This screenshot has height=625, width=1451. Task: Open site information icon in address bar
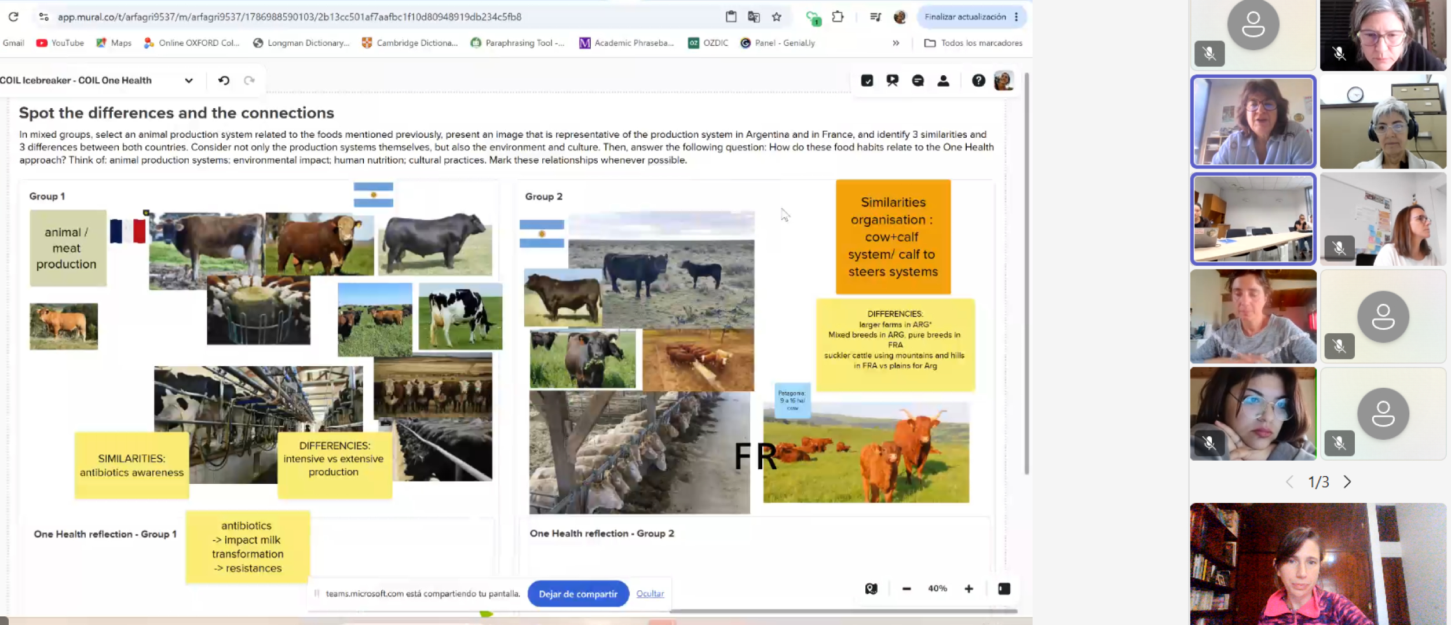[x=44, y=17]
